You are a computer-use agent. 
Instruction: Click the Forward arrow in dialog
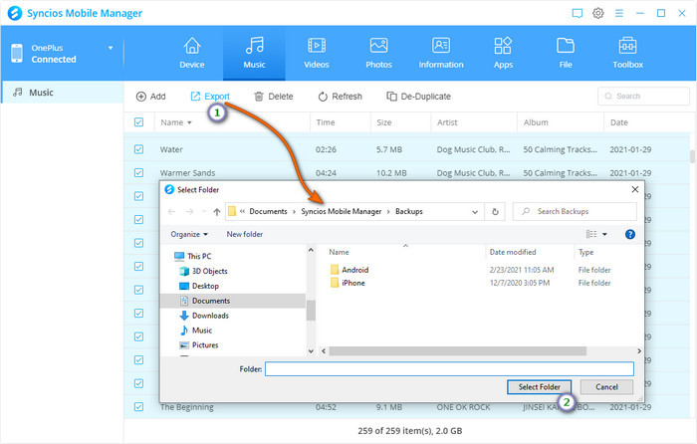tap(190, 212)
